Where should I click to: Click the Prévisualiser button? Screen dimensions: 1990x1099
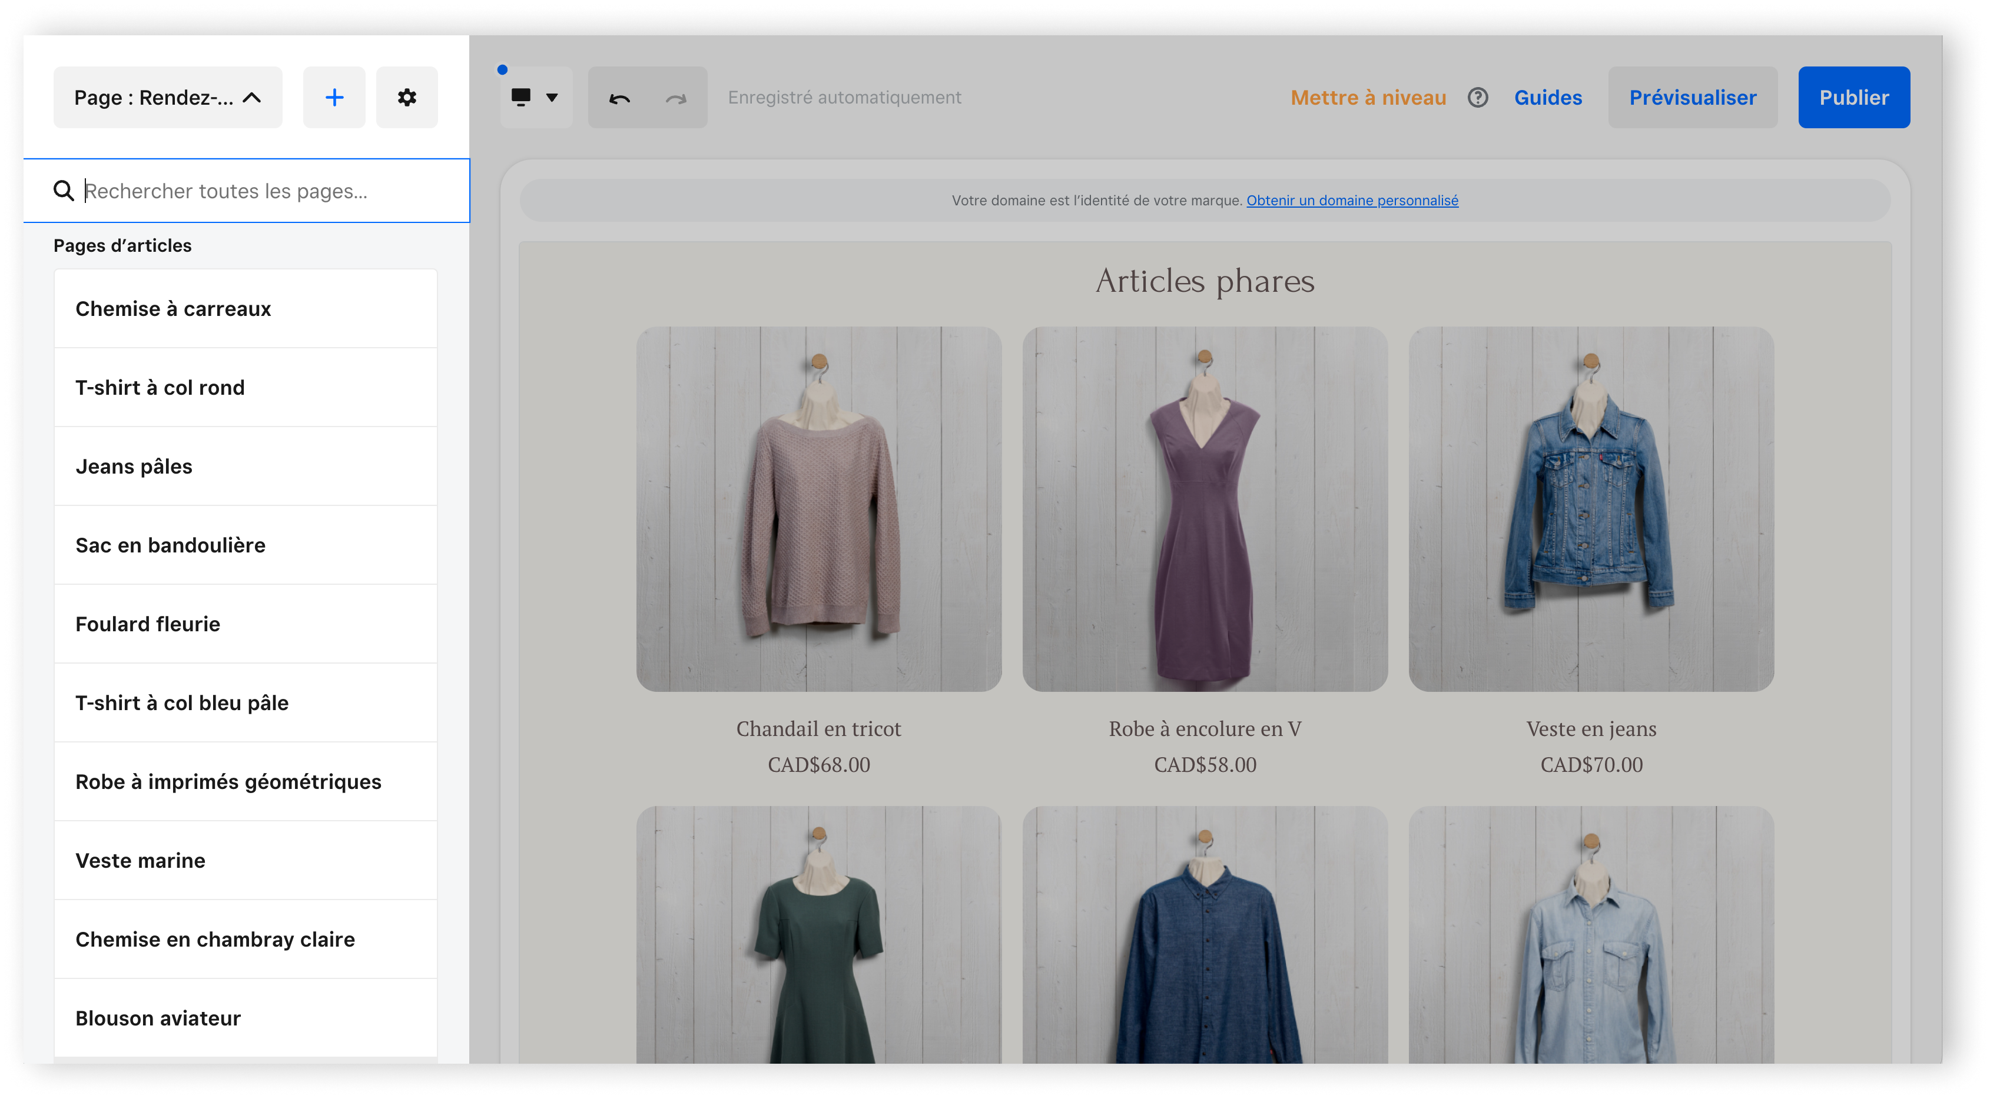pos(1692,97)
